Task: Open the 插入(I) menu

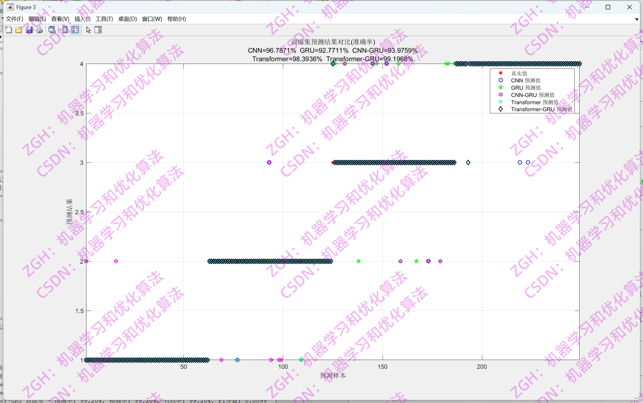Action: 82,19
